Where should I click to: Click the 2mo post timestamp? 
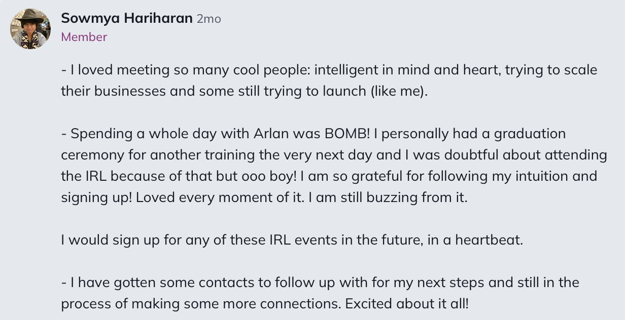click(209, 19)
